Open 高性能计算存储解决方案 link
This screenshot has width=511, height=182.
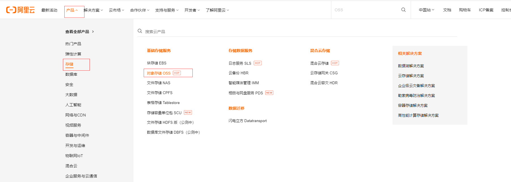coord(418,115)
